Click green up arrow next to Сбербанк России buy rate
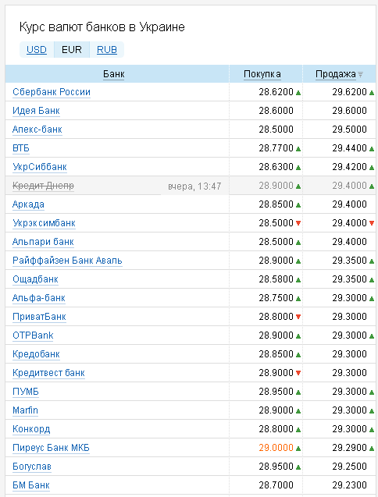This screenshot has height=497, width=378. (298, 93)
